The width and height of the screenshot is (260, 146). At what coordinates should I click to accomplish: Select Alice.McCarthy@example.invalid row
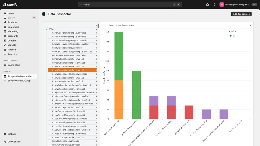[x=72, y=119]
